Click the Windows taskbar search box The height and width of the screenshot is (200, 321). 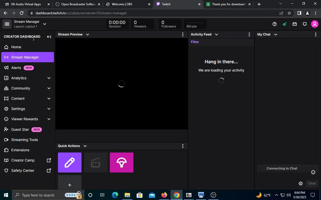48,195
